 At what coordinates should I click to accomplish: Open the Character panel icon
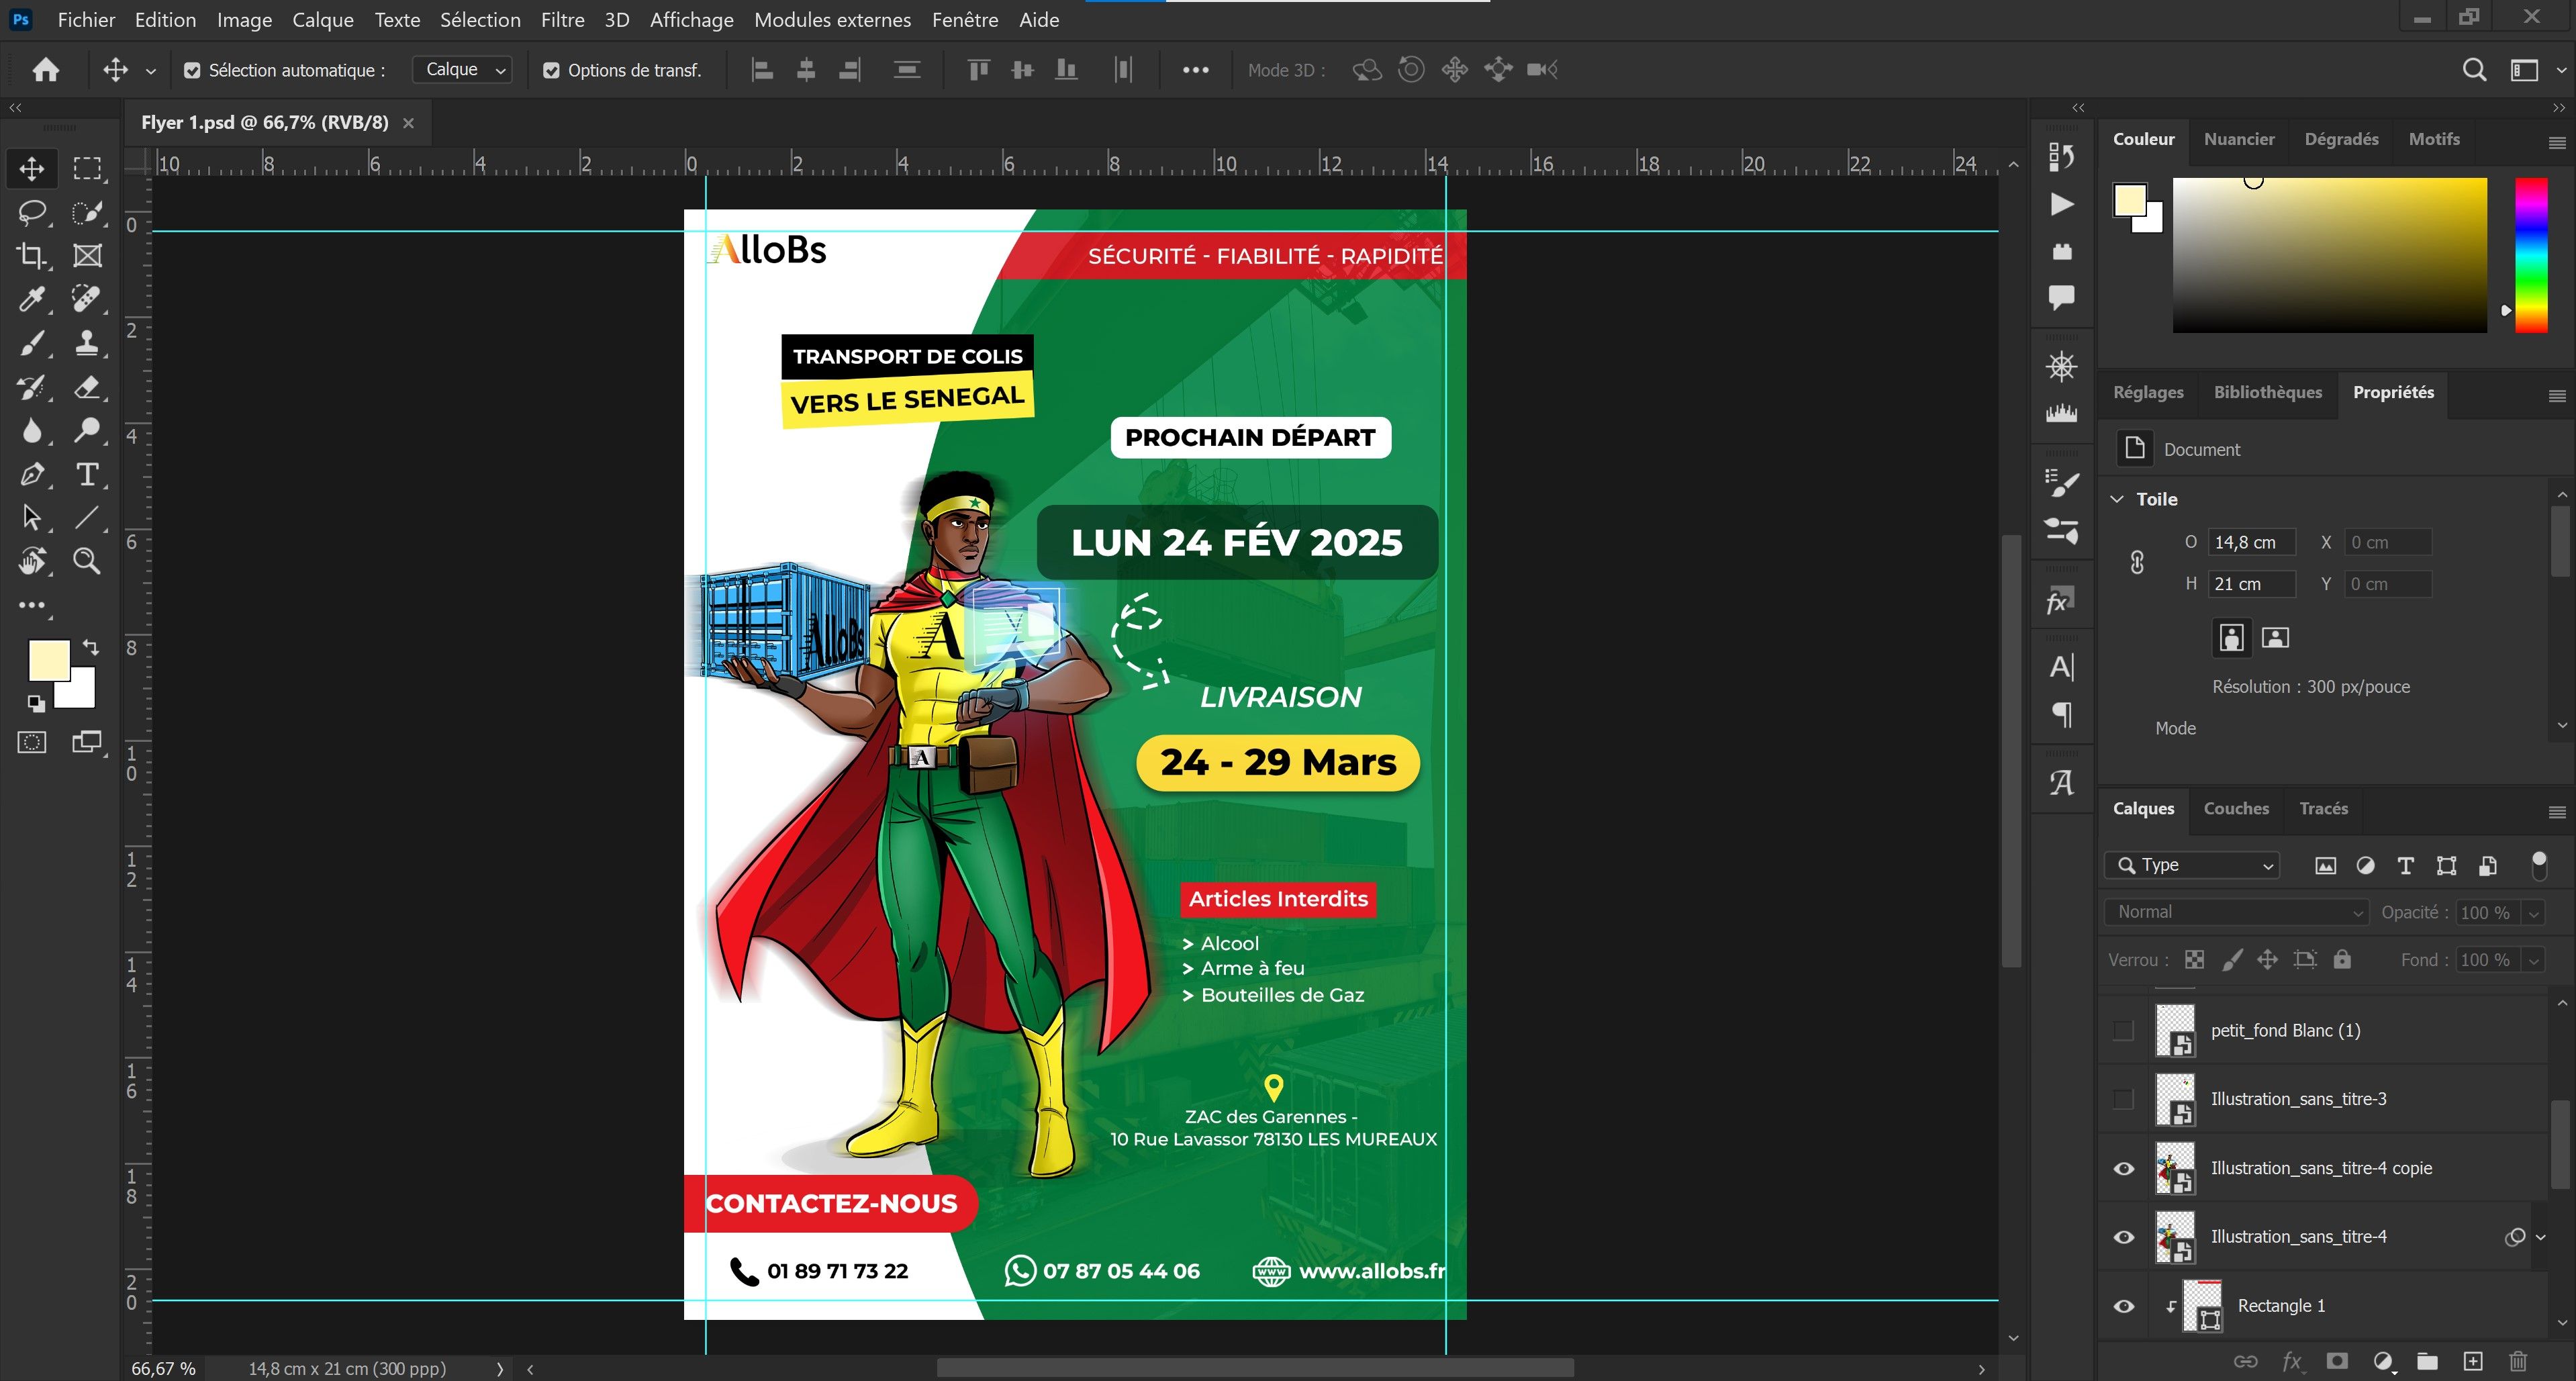point(2061,667)
